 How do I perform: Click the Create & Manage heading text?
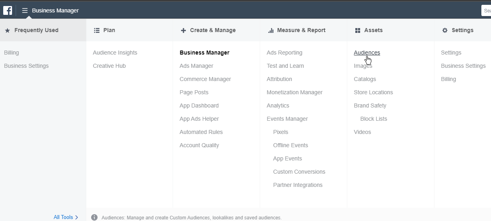[213, 30]
